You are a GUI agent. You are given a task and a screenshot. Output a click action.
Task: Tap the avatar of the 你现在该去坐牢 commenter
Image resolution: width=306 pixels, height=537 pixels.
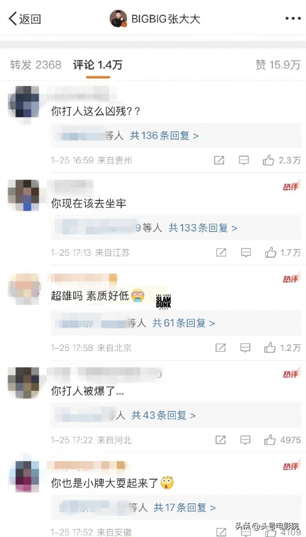[x=23, y=195]
